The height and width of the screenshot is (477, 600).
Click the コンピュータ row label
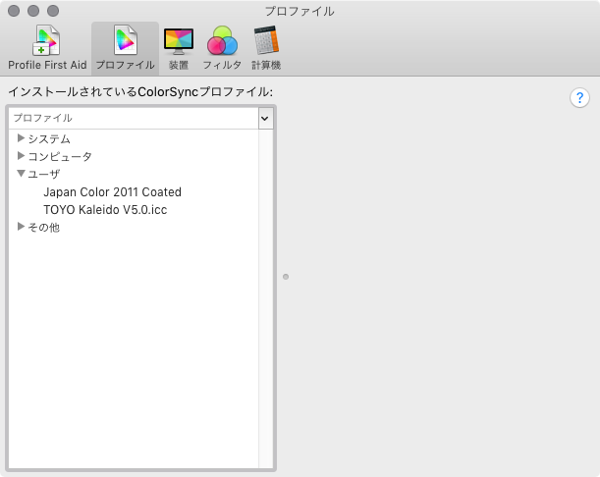(60, 156)
